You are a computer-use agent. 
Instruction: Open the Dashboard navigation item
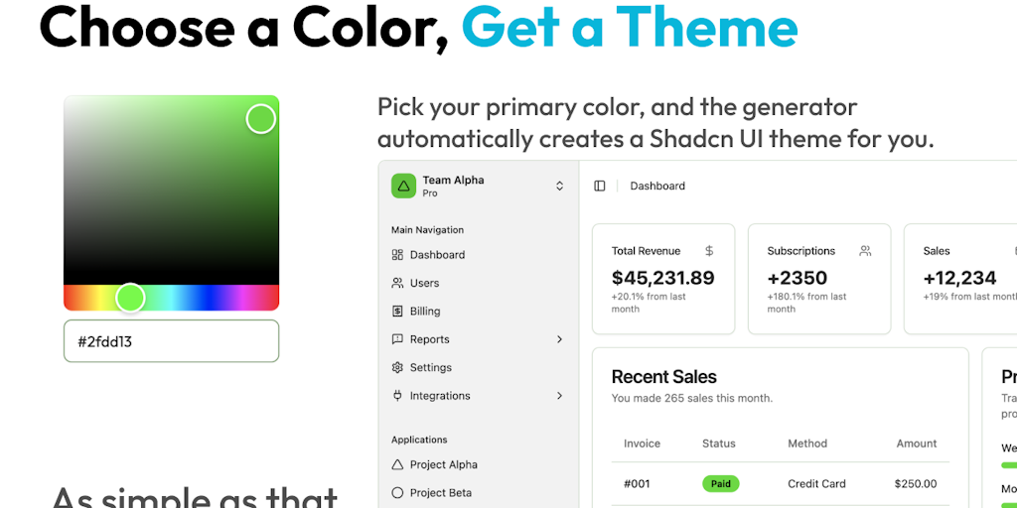pyautogui.click(x=437, y=255)
